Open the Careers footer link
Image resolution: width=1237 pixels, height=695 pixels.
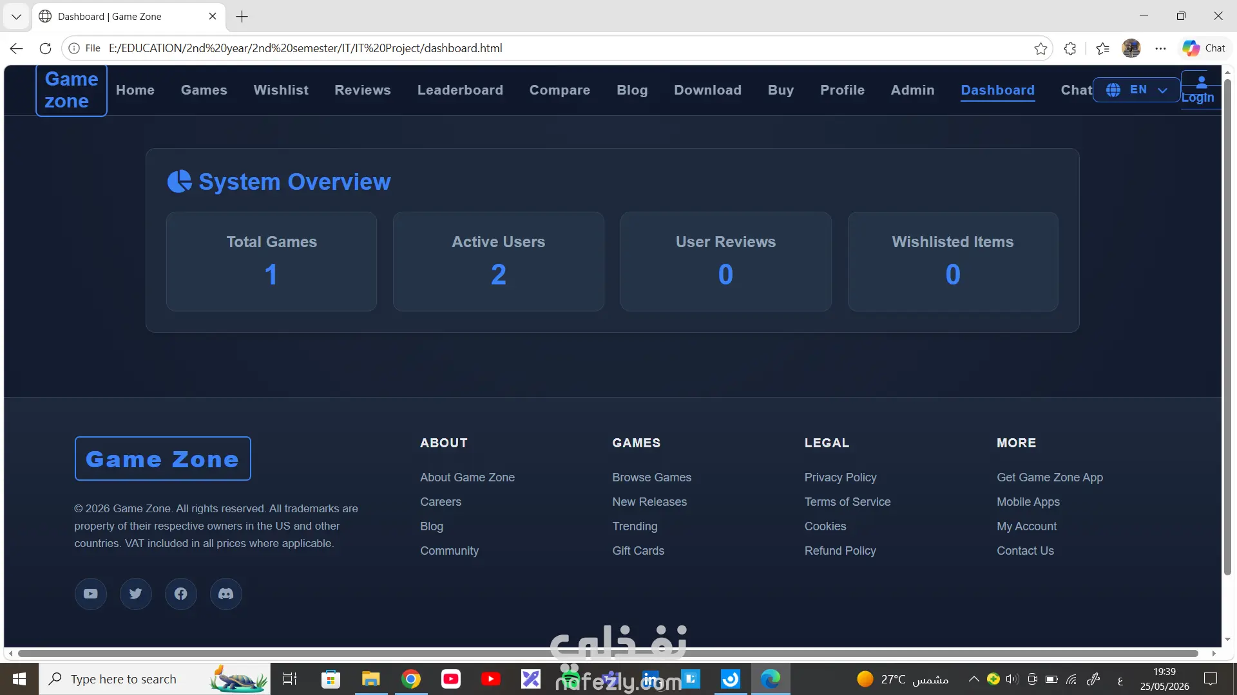pos(441,502)
